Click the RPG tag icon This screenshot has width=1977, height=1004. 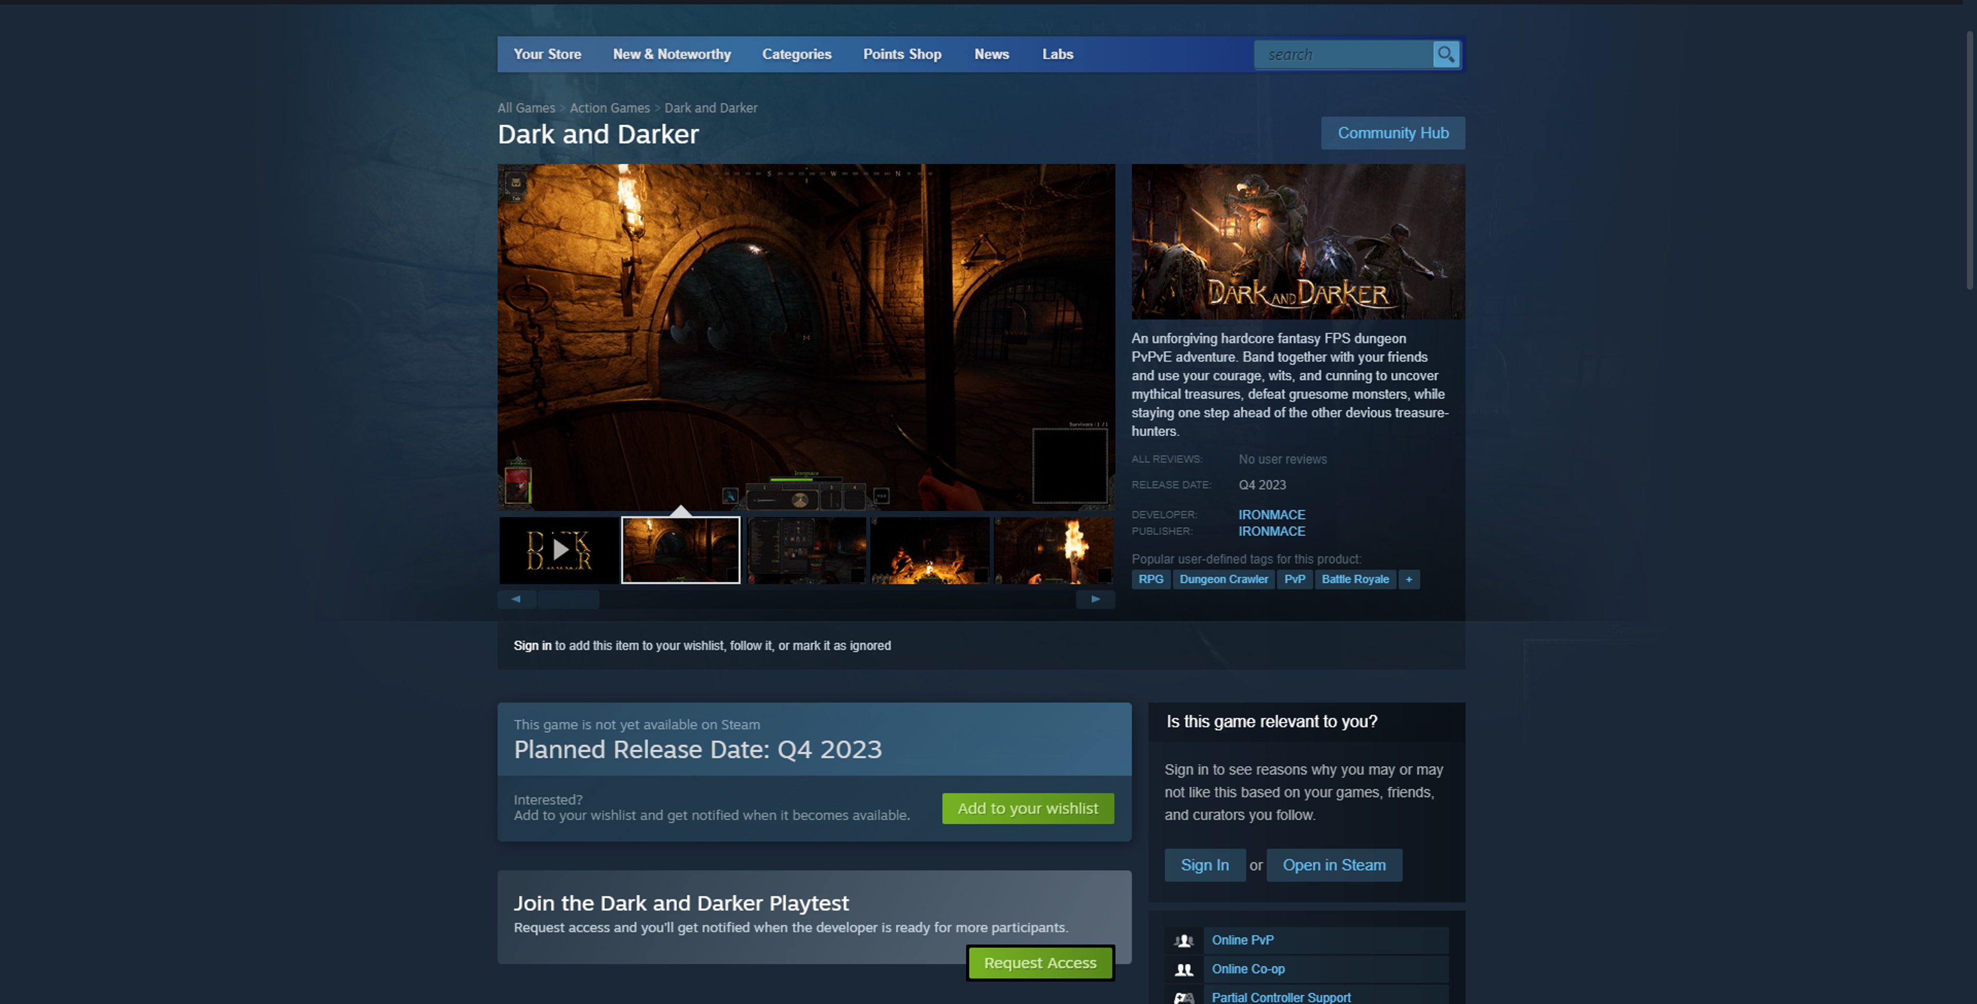tap(1151, 578)
